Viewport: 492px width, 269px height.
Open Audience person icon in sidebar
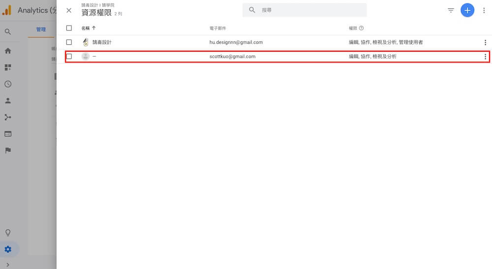pos(8,101)
